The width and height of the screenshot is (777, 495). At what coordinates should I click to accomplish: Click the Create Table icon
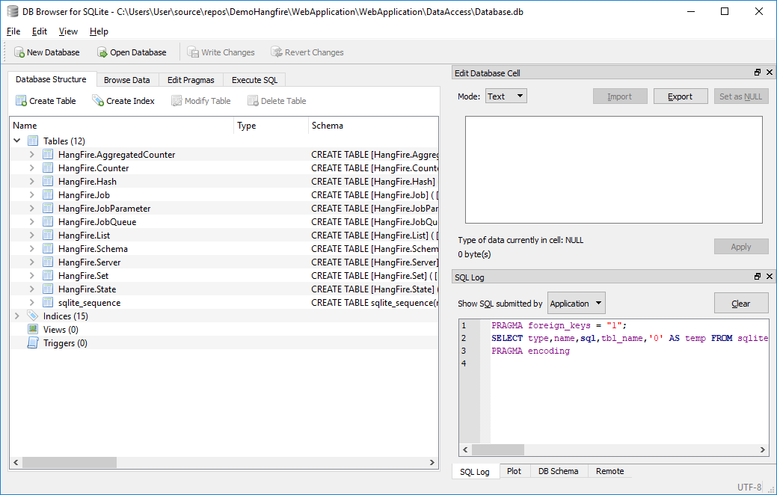(x=21, y=101)
